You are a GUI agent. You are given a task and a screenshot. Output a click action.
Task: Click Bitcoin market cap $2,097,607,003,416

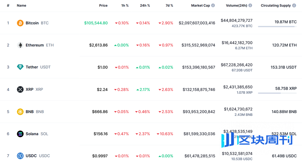pyautogui.click(x=197, y=23)
